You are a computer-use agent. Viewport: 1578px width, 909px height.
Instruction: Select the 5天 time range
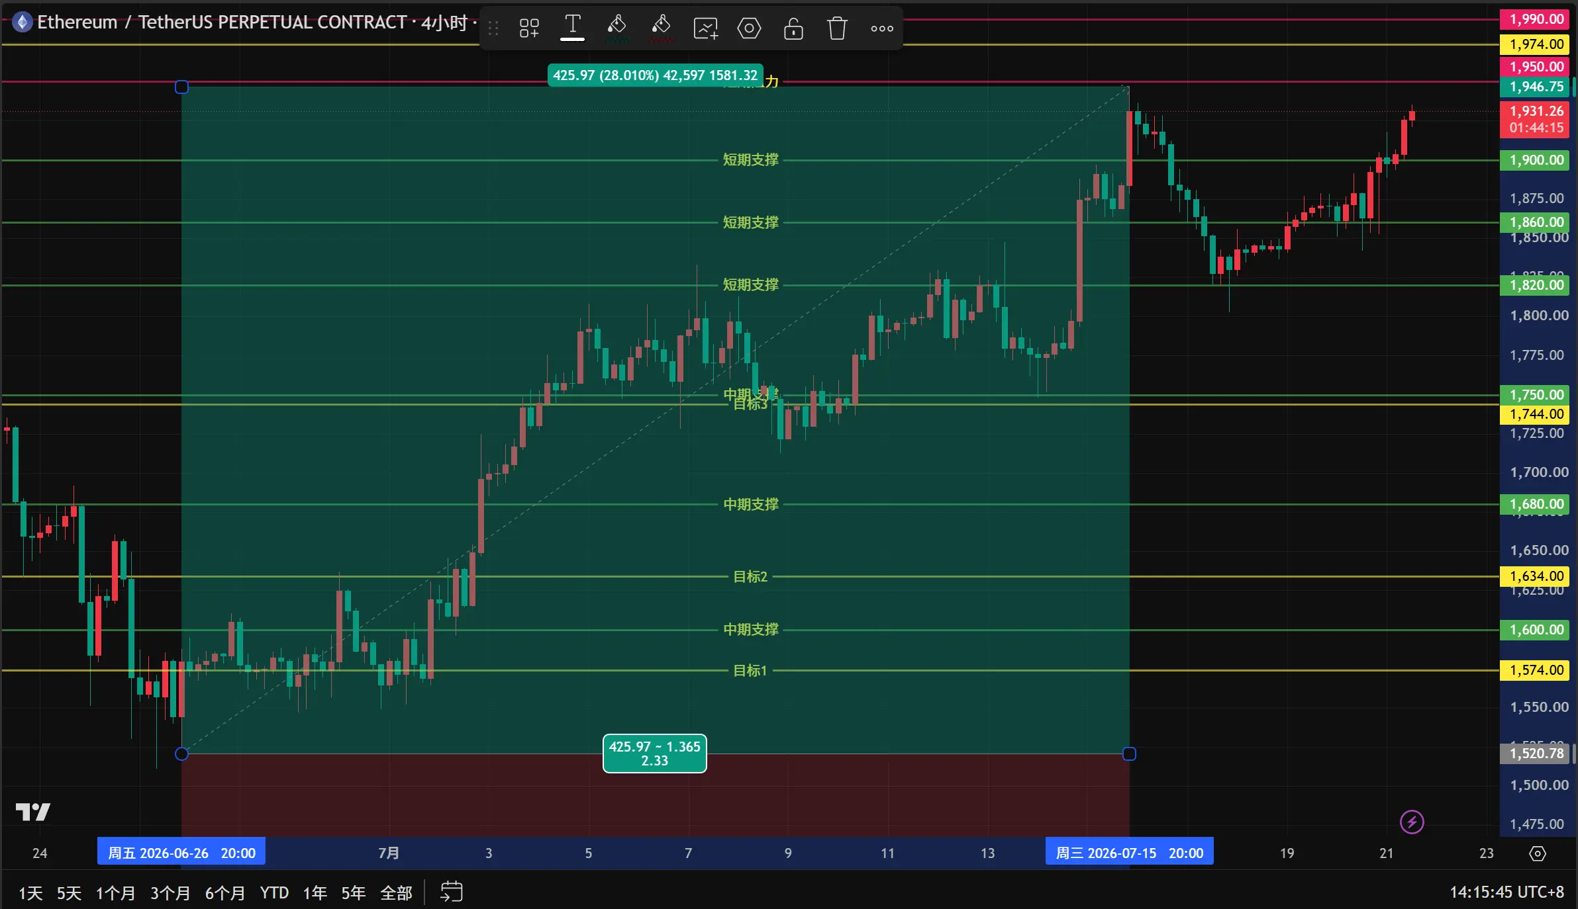click(69, 893)
